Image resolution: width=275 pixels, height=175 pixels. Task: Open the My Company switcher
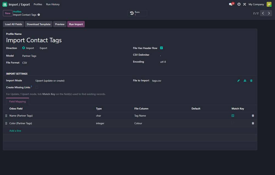(x=256, y=4)
